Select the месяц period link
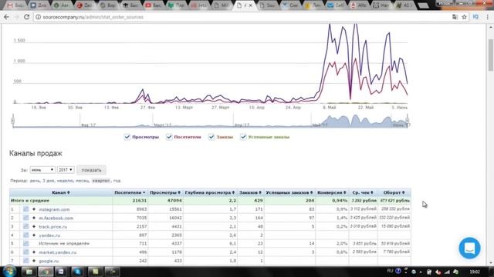494x277 pixels. 83,181
